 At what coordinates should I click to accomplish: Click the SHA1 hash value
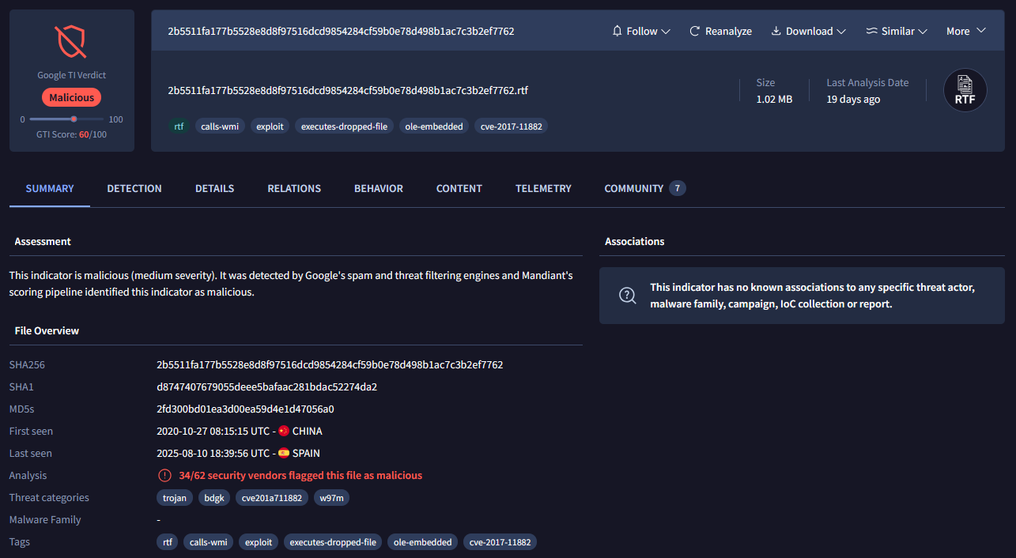pyautogui.click(x=267, y=386)
